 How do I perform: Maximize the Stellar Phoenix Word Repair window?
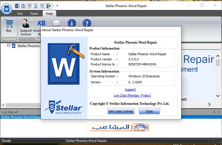(x=202, y=5)
